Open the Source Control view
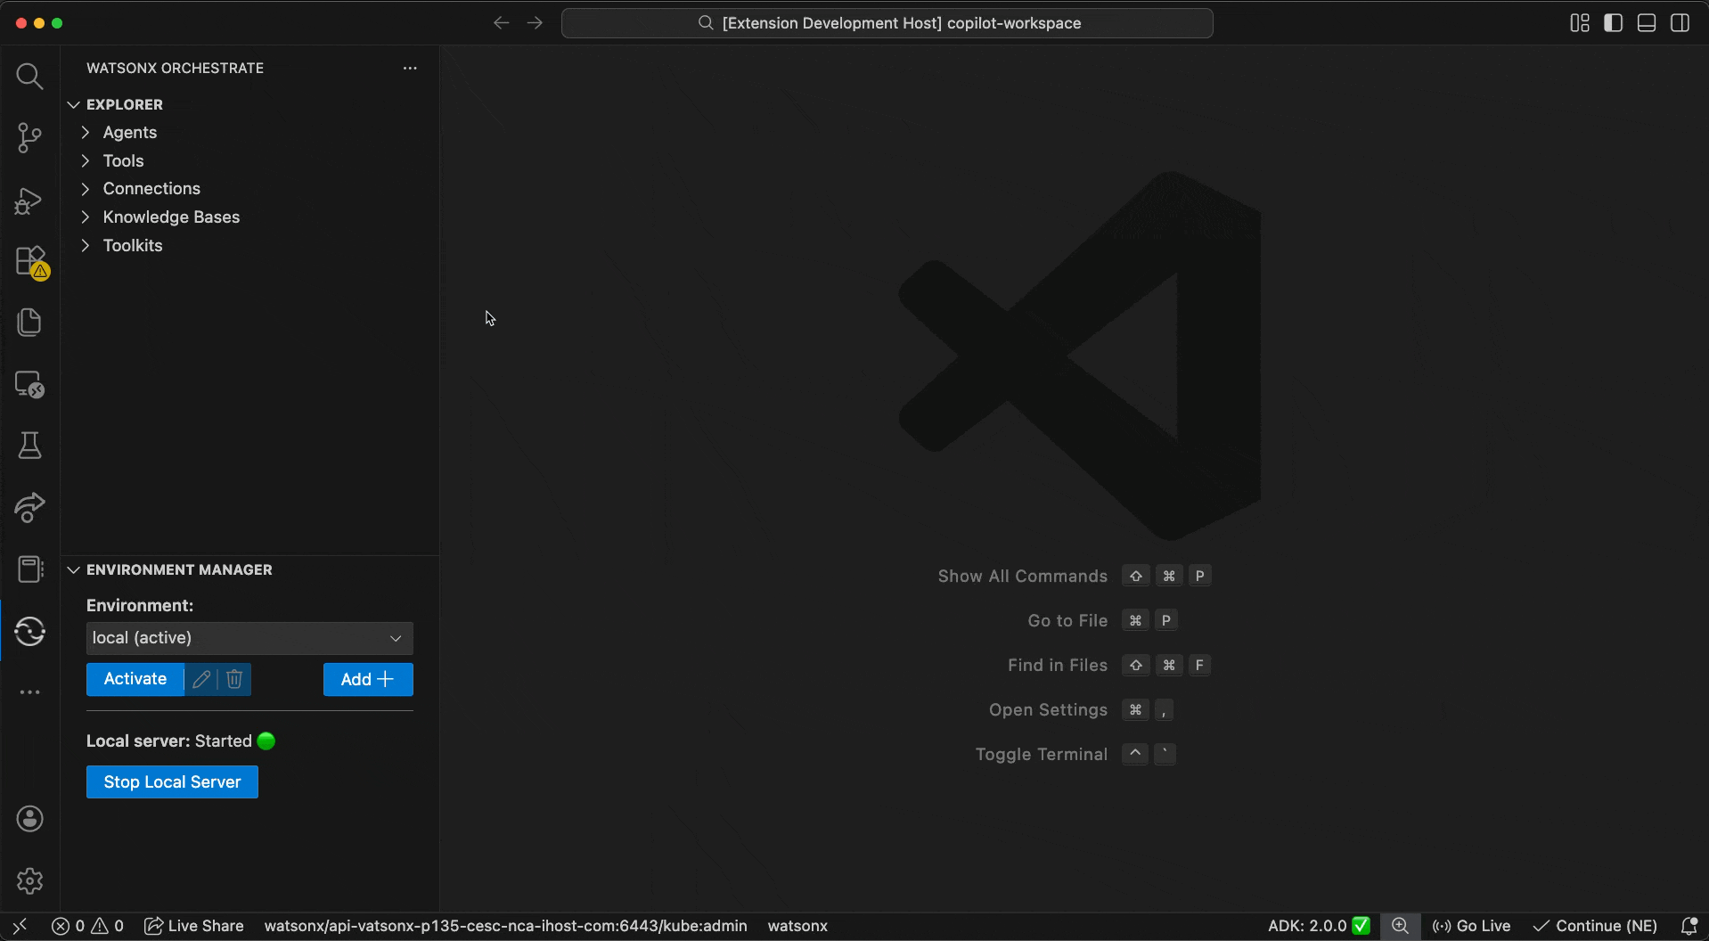The height and width of the screenshot is (941, 1709). 29,138
